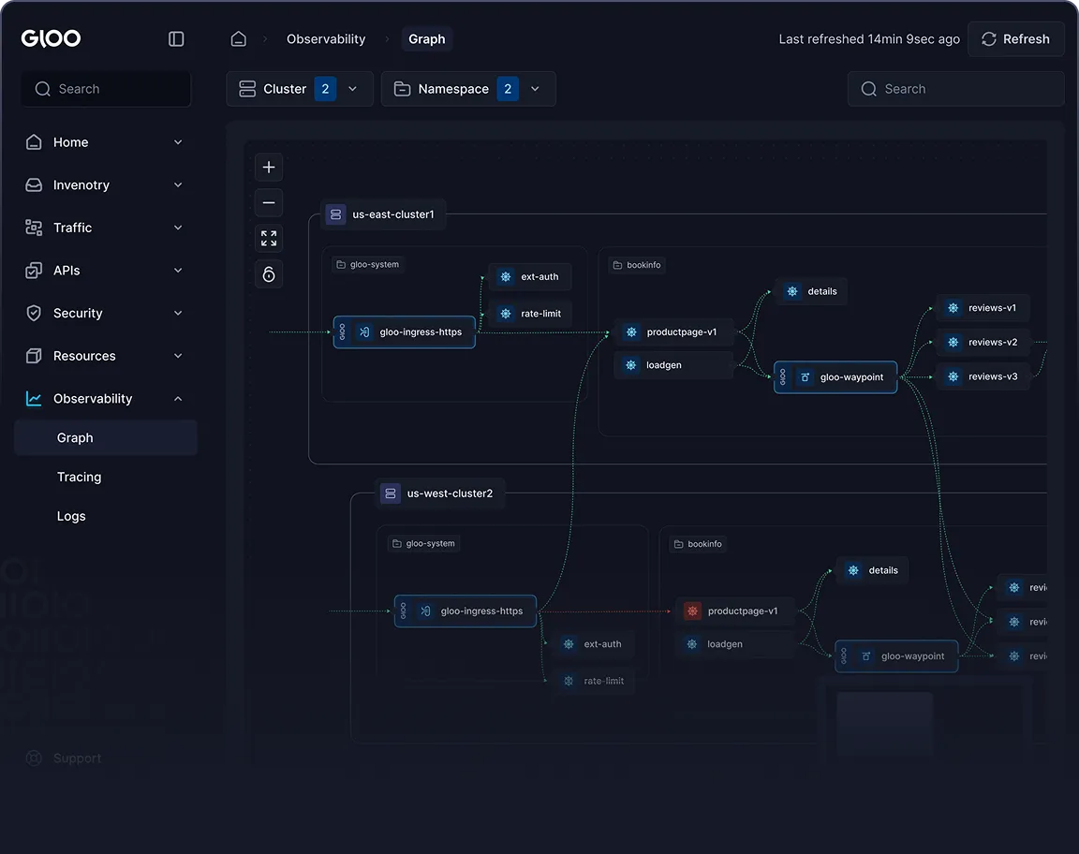Expand the Home menu chevron
Viewport: 1079px width, 854px height.
coord(178,142)
